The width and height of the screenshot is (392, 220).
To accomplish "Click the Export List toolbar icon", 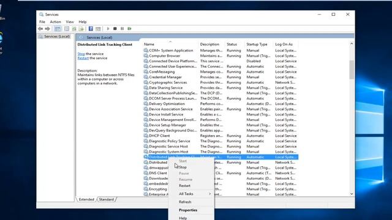I will [81, 29].
